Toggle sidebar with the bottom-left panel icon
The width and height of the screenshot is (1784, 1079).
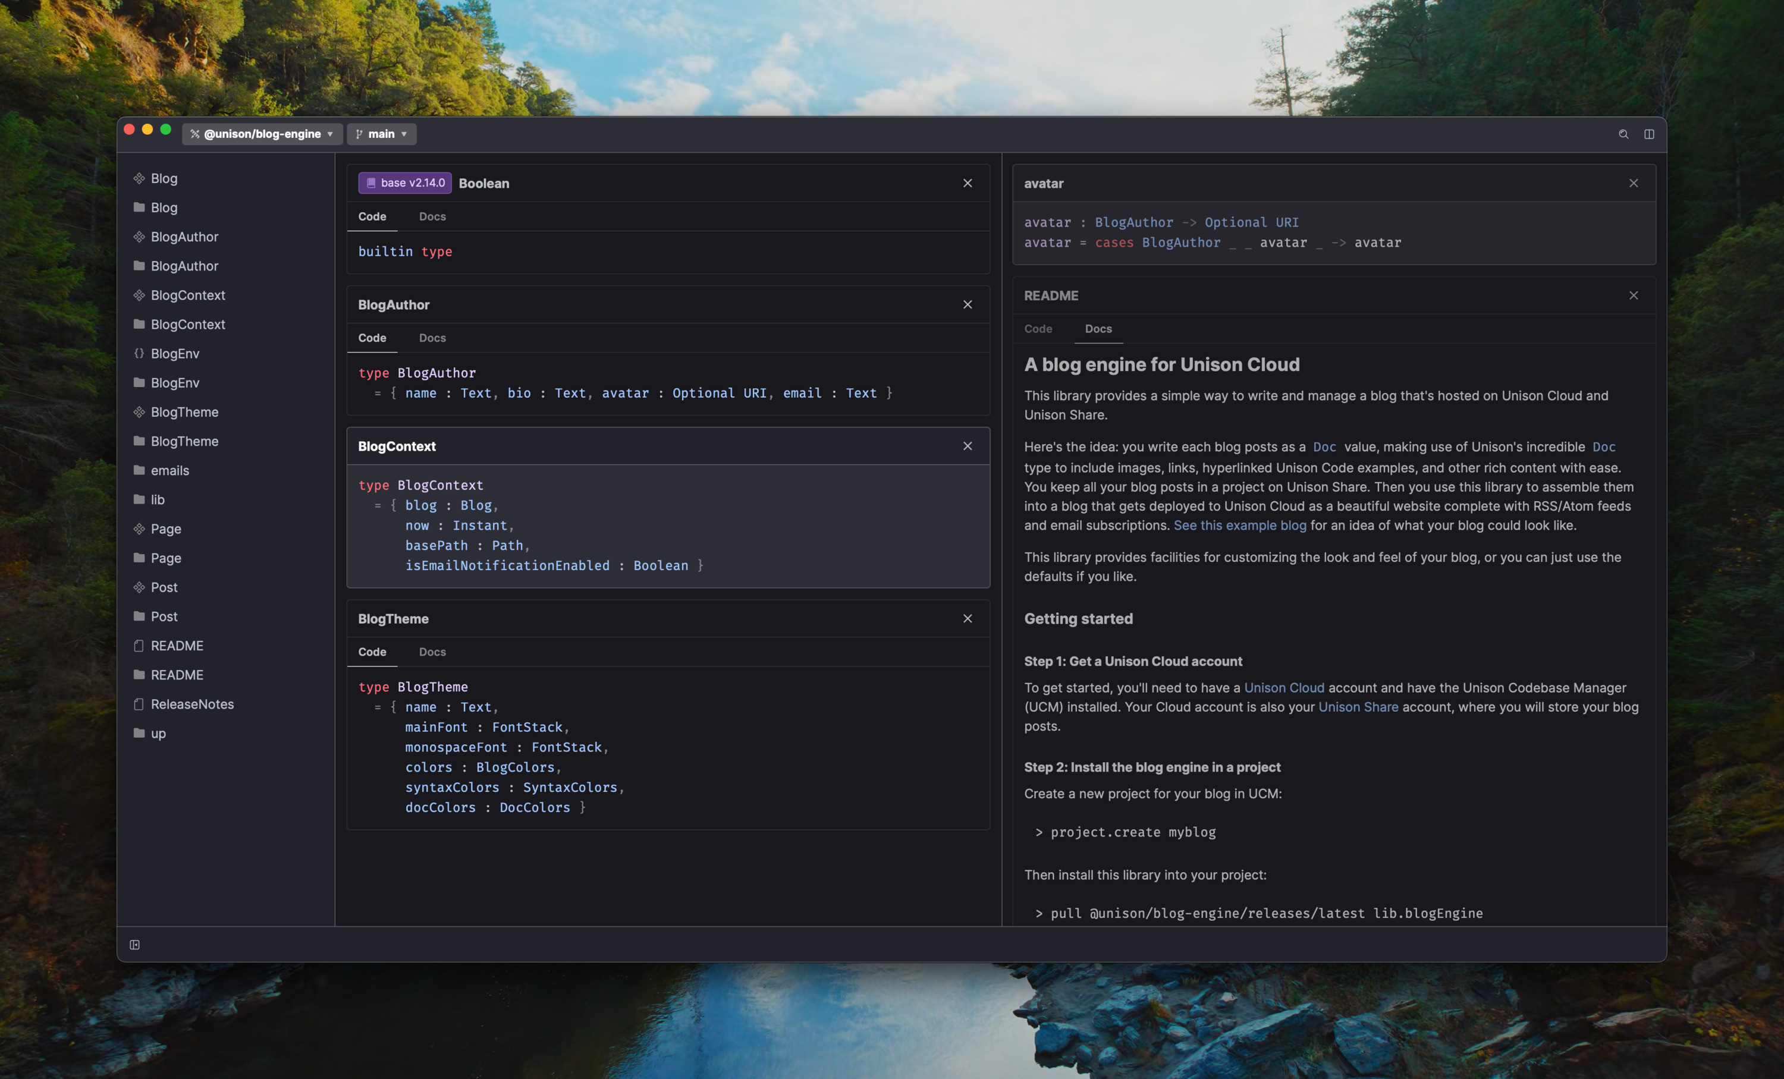(x=134, y=945)
